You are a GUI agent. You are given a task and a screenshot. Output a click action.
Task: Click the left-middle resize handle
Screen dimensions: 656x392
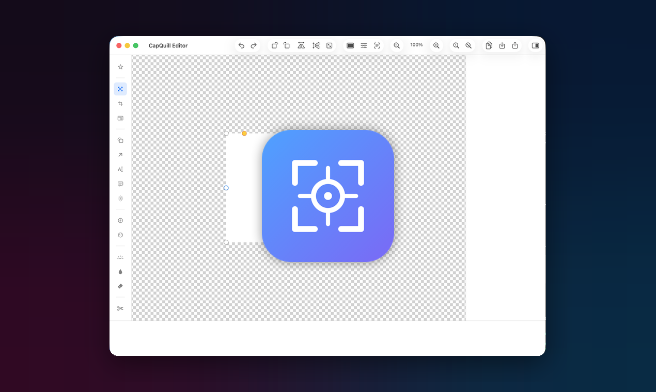226,188
